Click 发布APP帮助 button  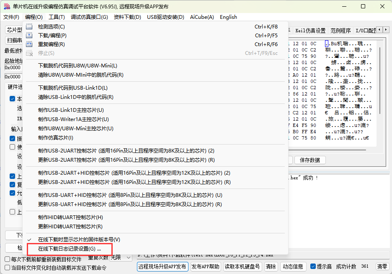pos(206,267)
